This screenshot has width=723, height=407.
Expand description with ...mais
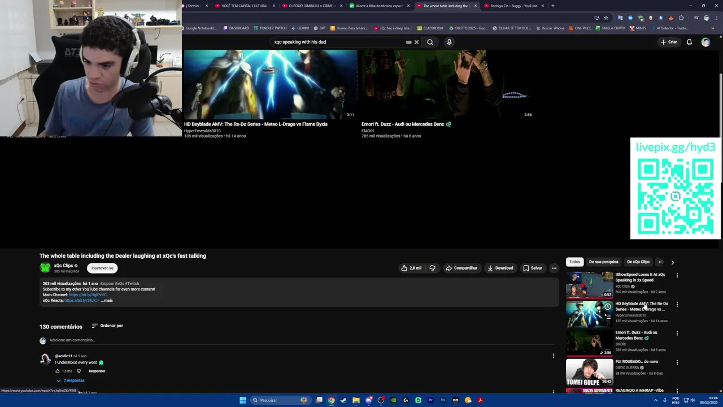tap(107, 300)
